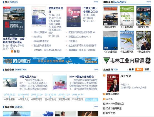Open the 世界机器人大会 exhibition title
Screen dimensions: 154x117
28,77
